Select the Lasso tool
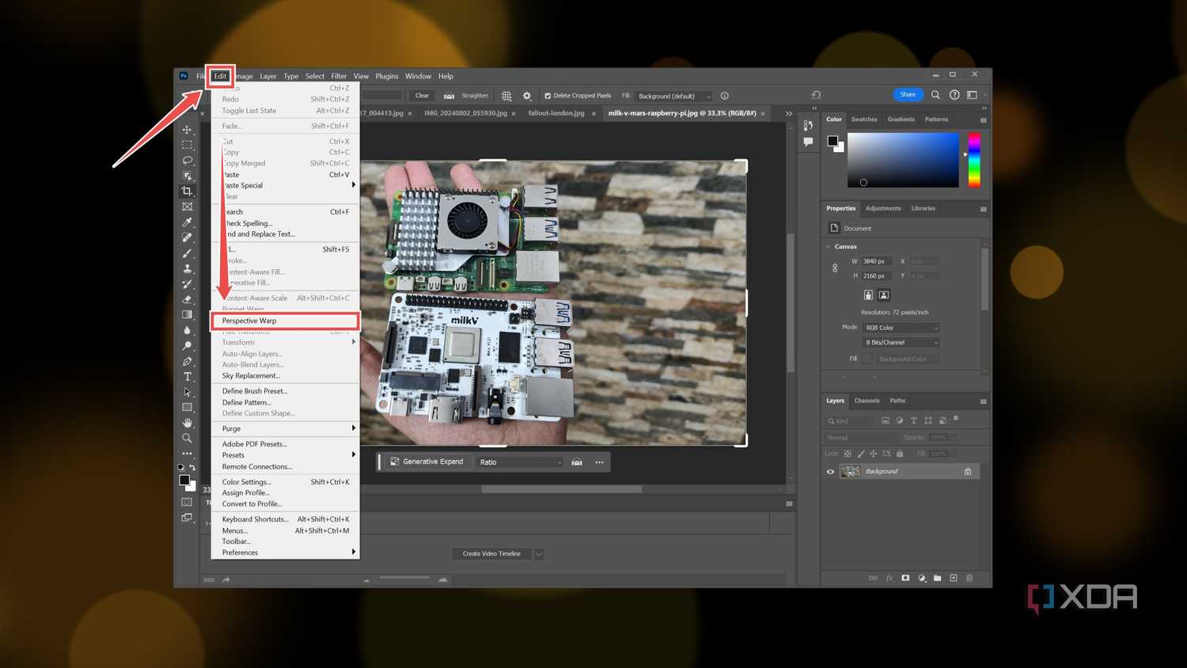 [187, 161]
